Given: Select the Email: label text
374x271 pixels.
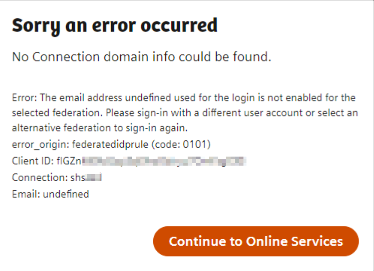Looking at the screenshot, I should point(25,194).
